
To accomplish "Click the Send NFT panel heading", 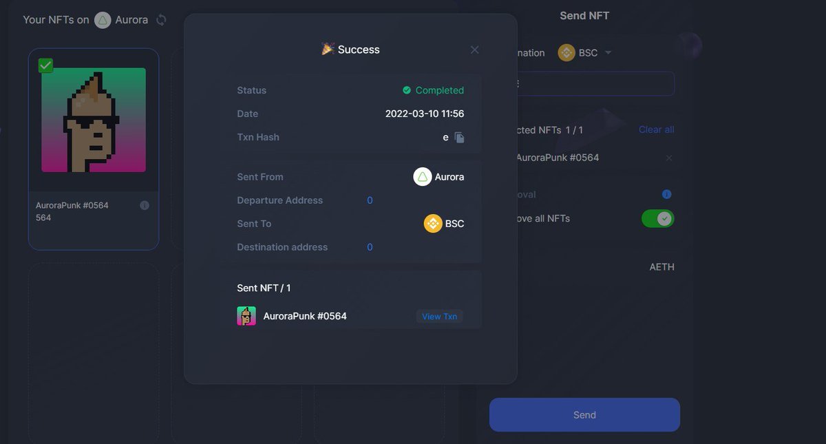I will pyautogui.click(x=584, y=16).
